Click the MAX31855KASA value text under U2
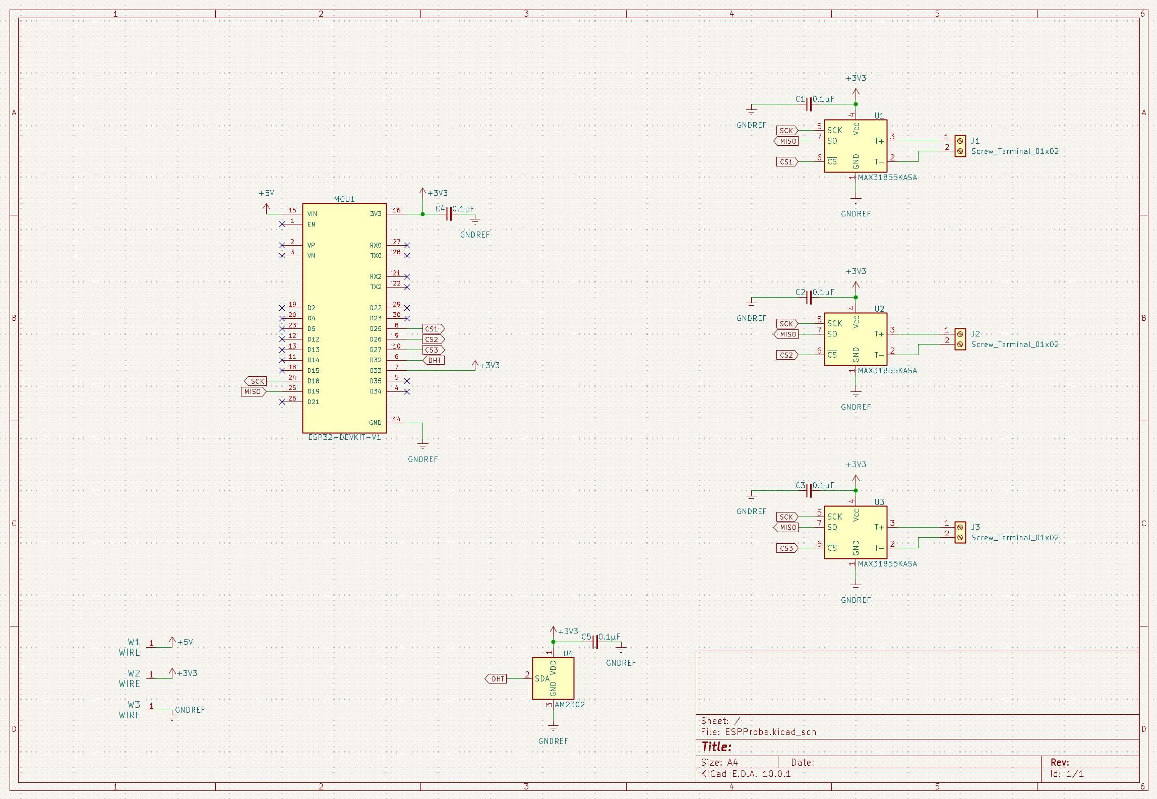This screenshot has height=799, width=1157. click(x=887, y=371)
